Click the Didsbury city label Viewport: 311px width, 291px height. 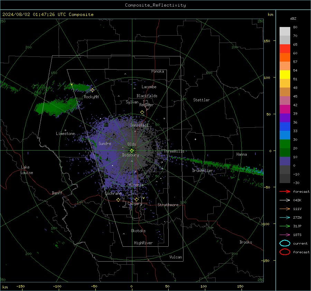pyautogui.click(x=131, y=155)
